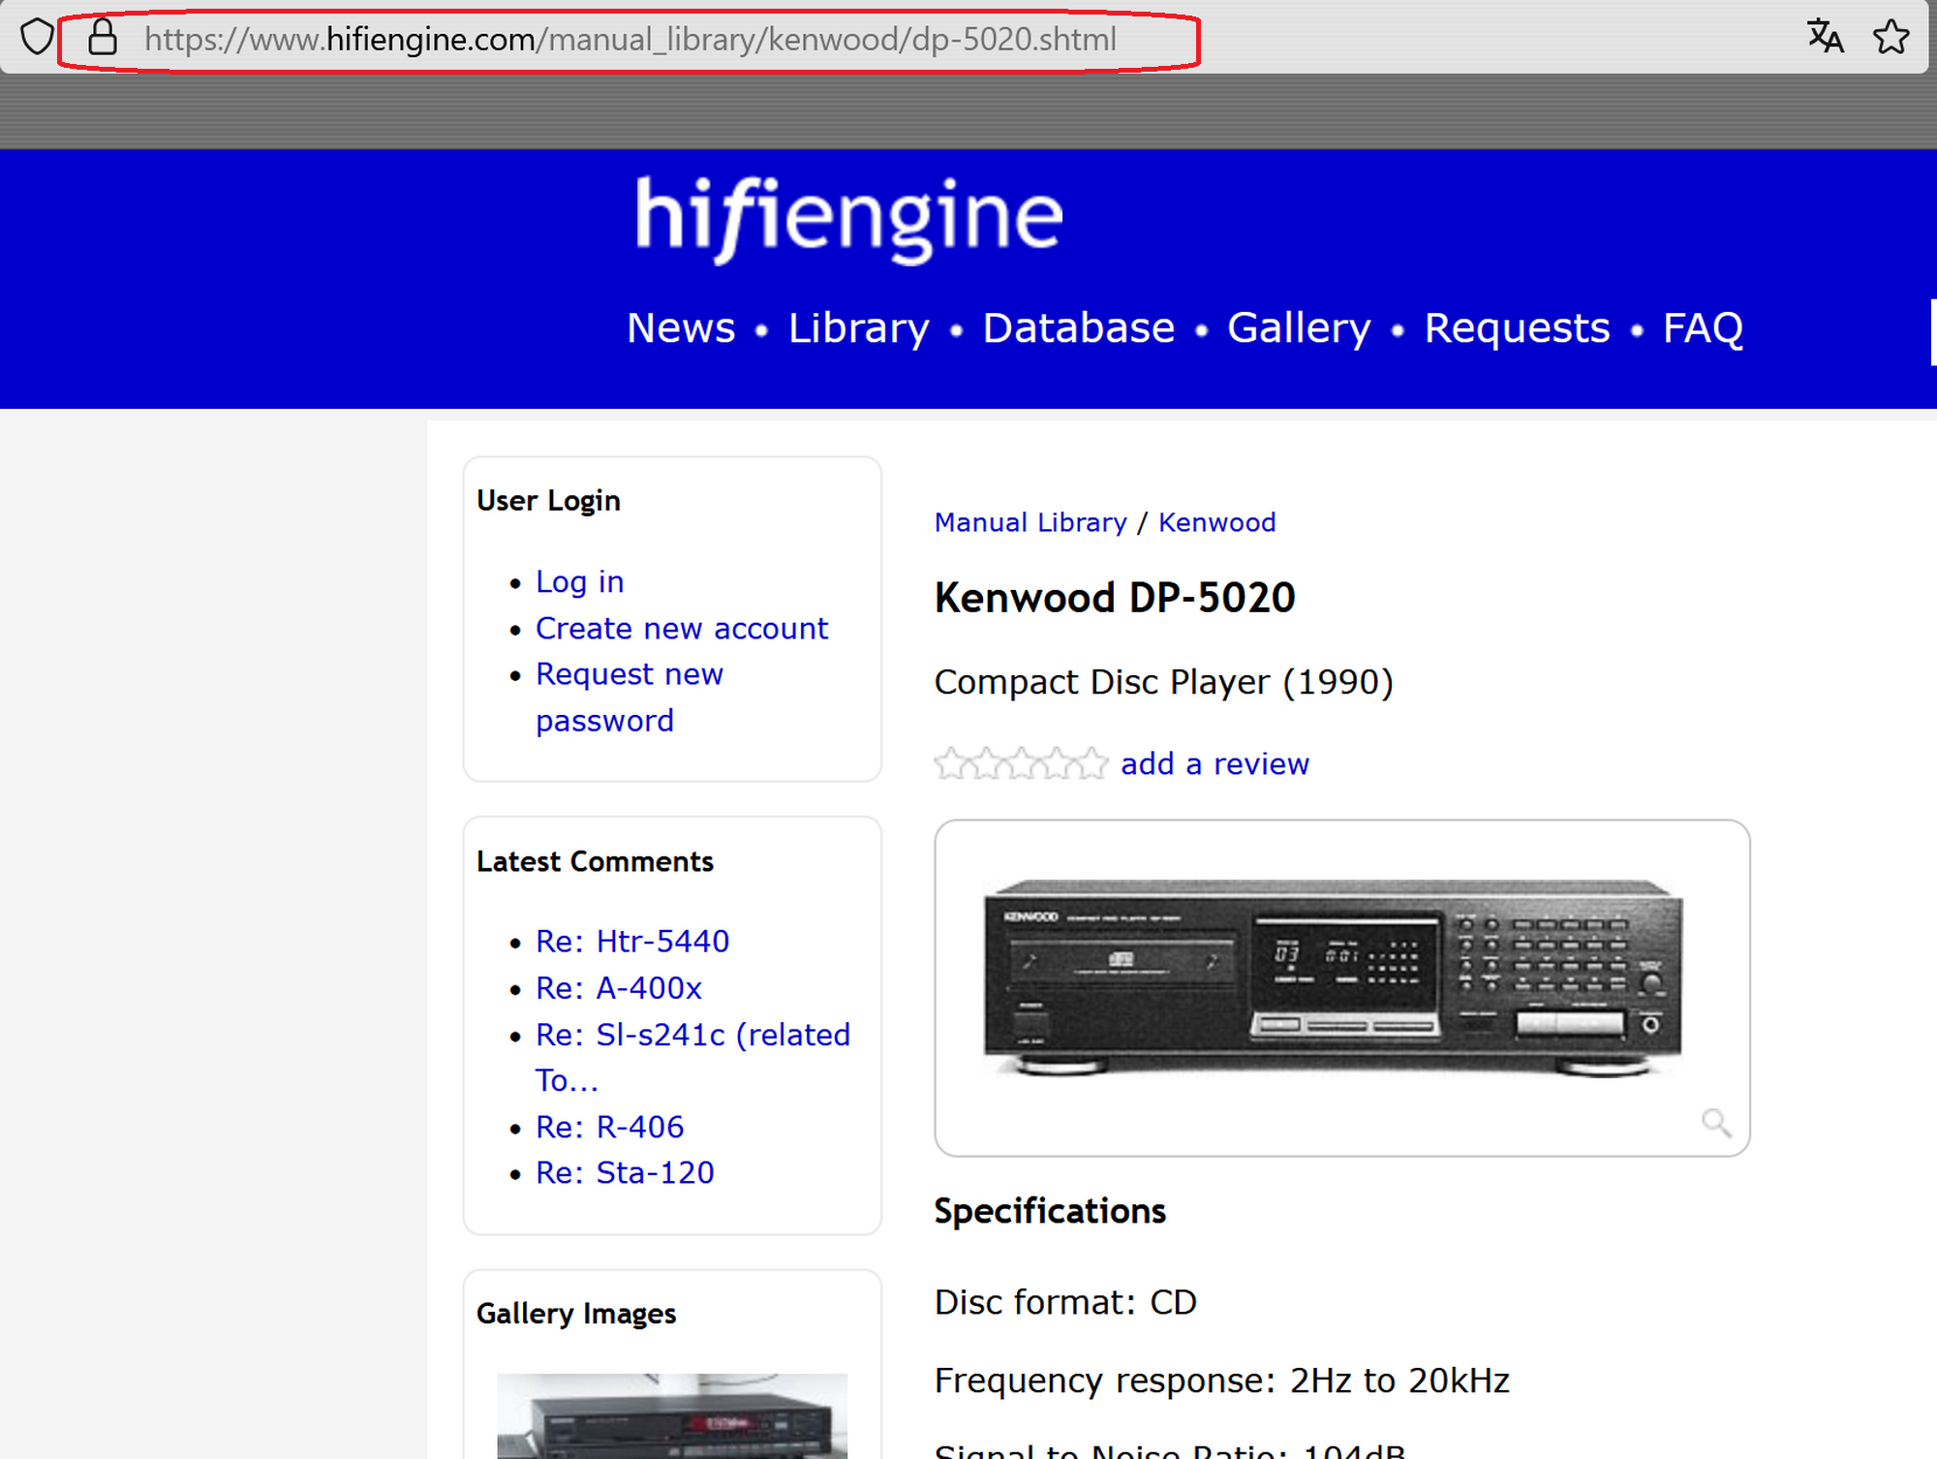Click the magnifier icon on product image

(1715, 1123)
